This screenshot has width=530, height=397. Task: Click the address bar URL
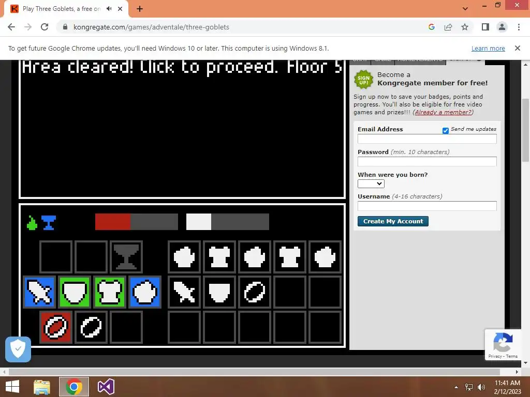pos(151,27)
